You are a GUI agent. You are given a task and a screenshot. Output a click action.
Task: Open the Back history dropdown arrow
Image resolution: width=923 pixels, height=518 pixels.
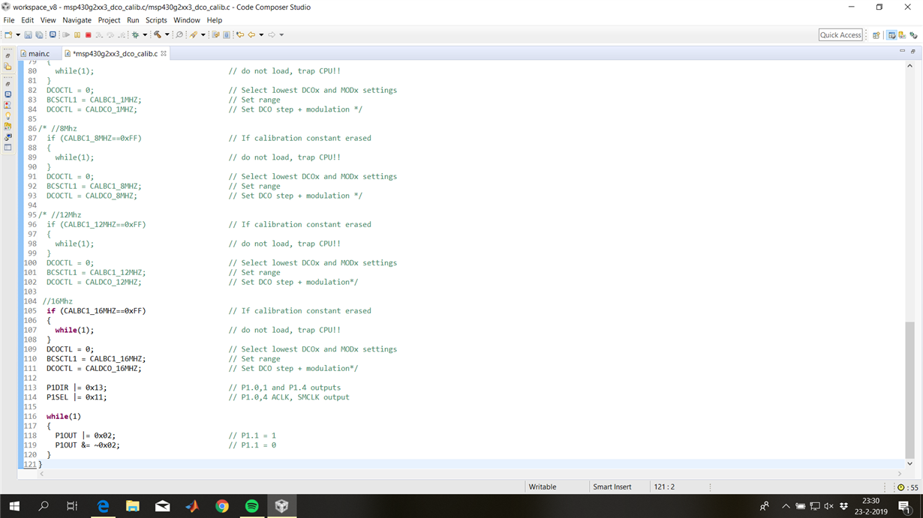click(x=261, y=34)
